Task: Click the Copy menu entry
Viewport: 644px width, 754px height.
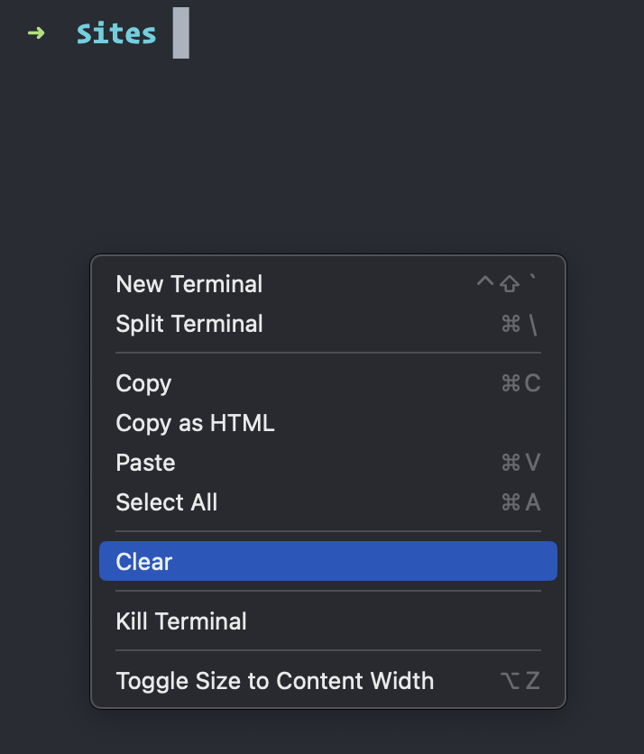Action: 143,383
